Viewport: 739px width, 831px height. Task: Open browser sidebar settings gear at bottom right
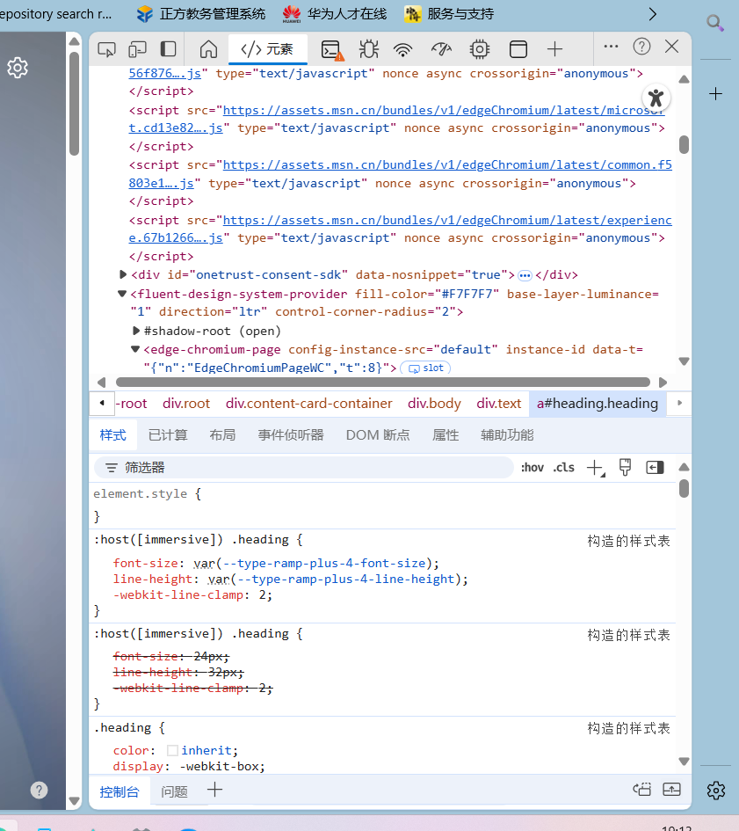coord(715,791)
